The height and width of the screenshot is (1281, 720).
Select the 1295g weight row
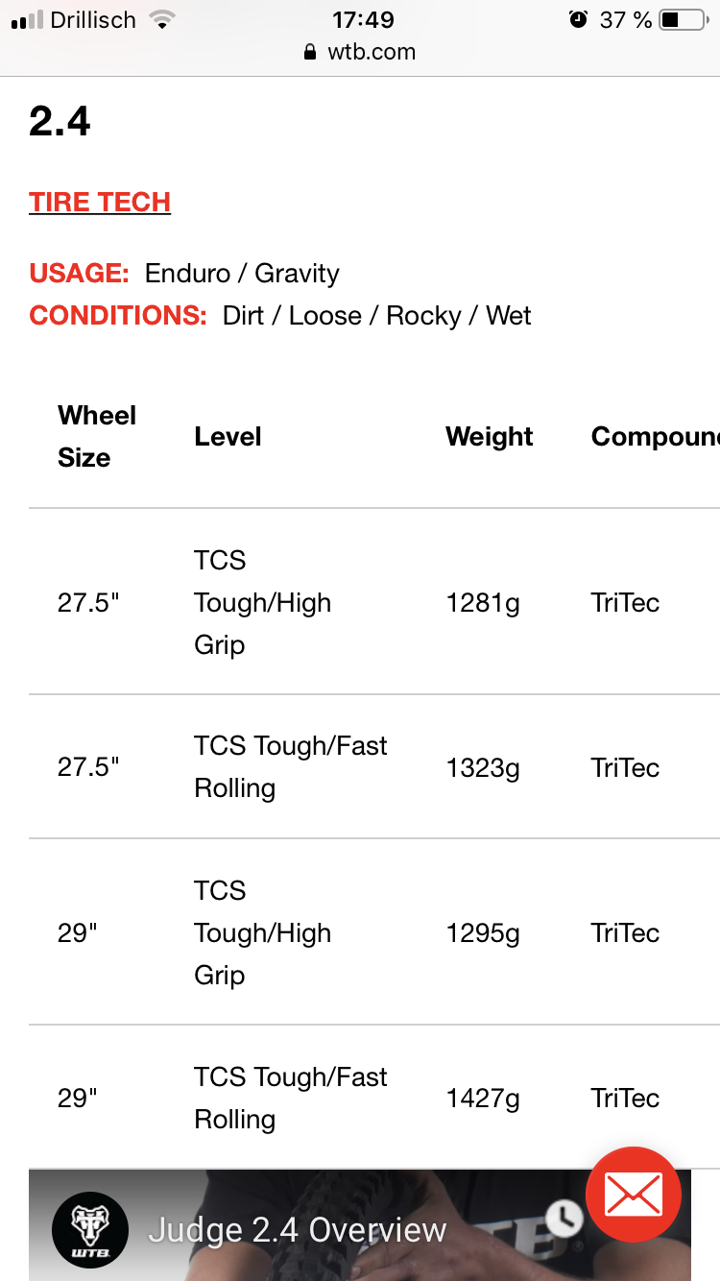pos(483,933)
